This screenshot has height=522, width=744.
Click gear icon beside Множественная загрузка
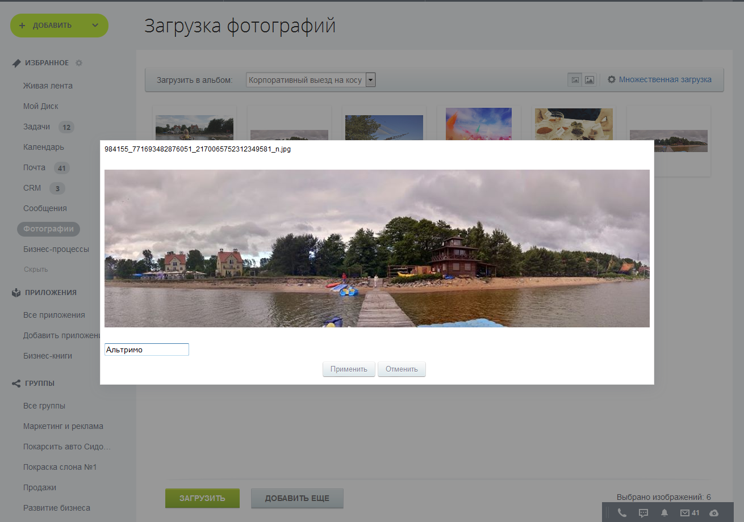[x=612, y=80]
